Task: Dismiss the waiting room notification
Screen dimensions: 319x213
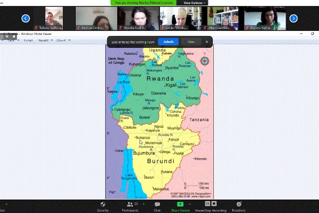Action: [207, 42]
